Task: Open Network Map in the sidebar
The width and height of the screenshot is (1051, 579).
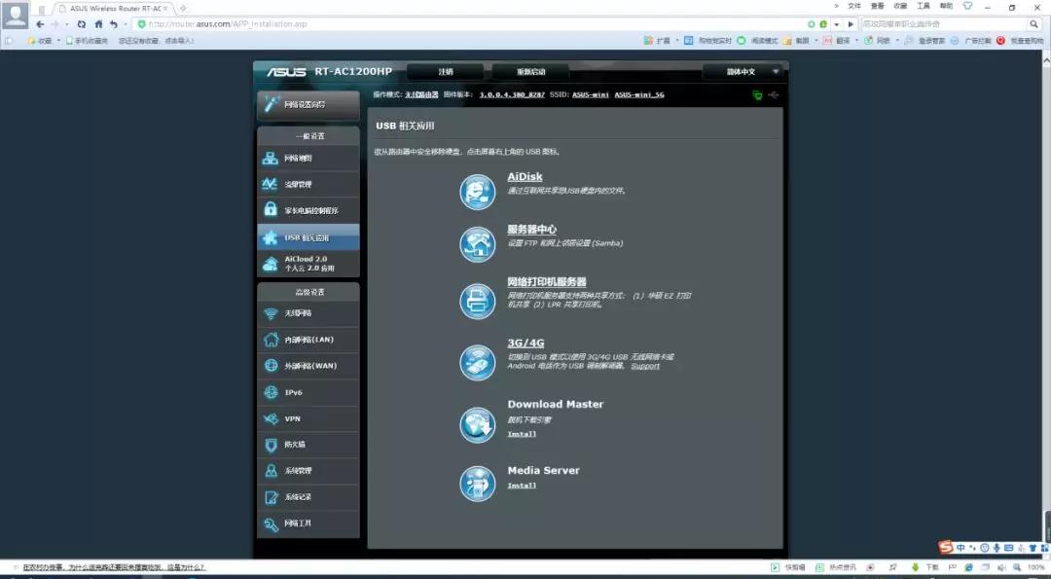Action: pyautogui.click(x=308, y=159)
